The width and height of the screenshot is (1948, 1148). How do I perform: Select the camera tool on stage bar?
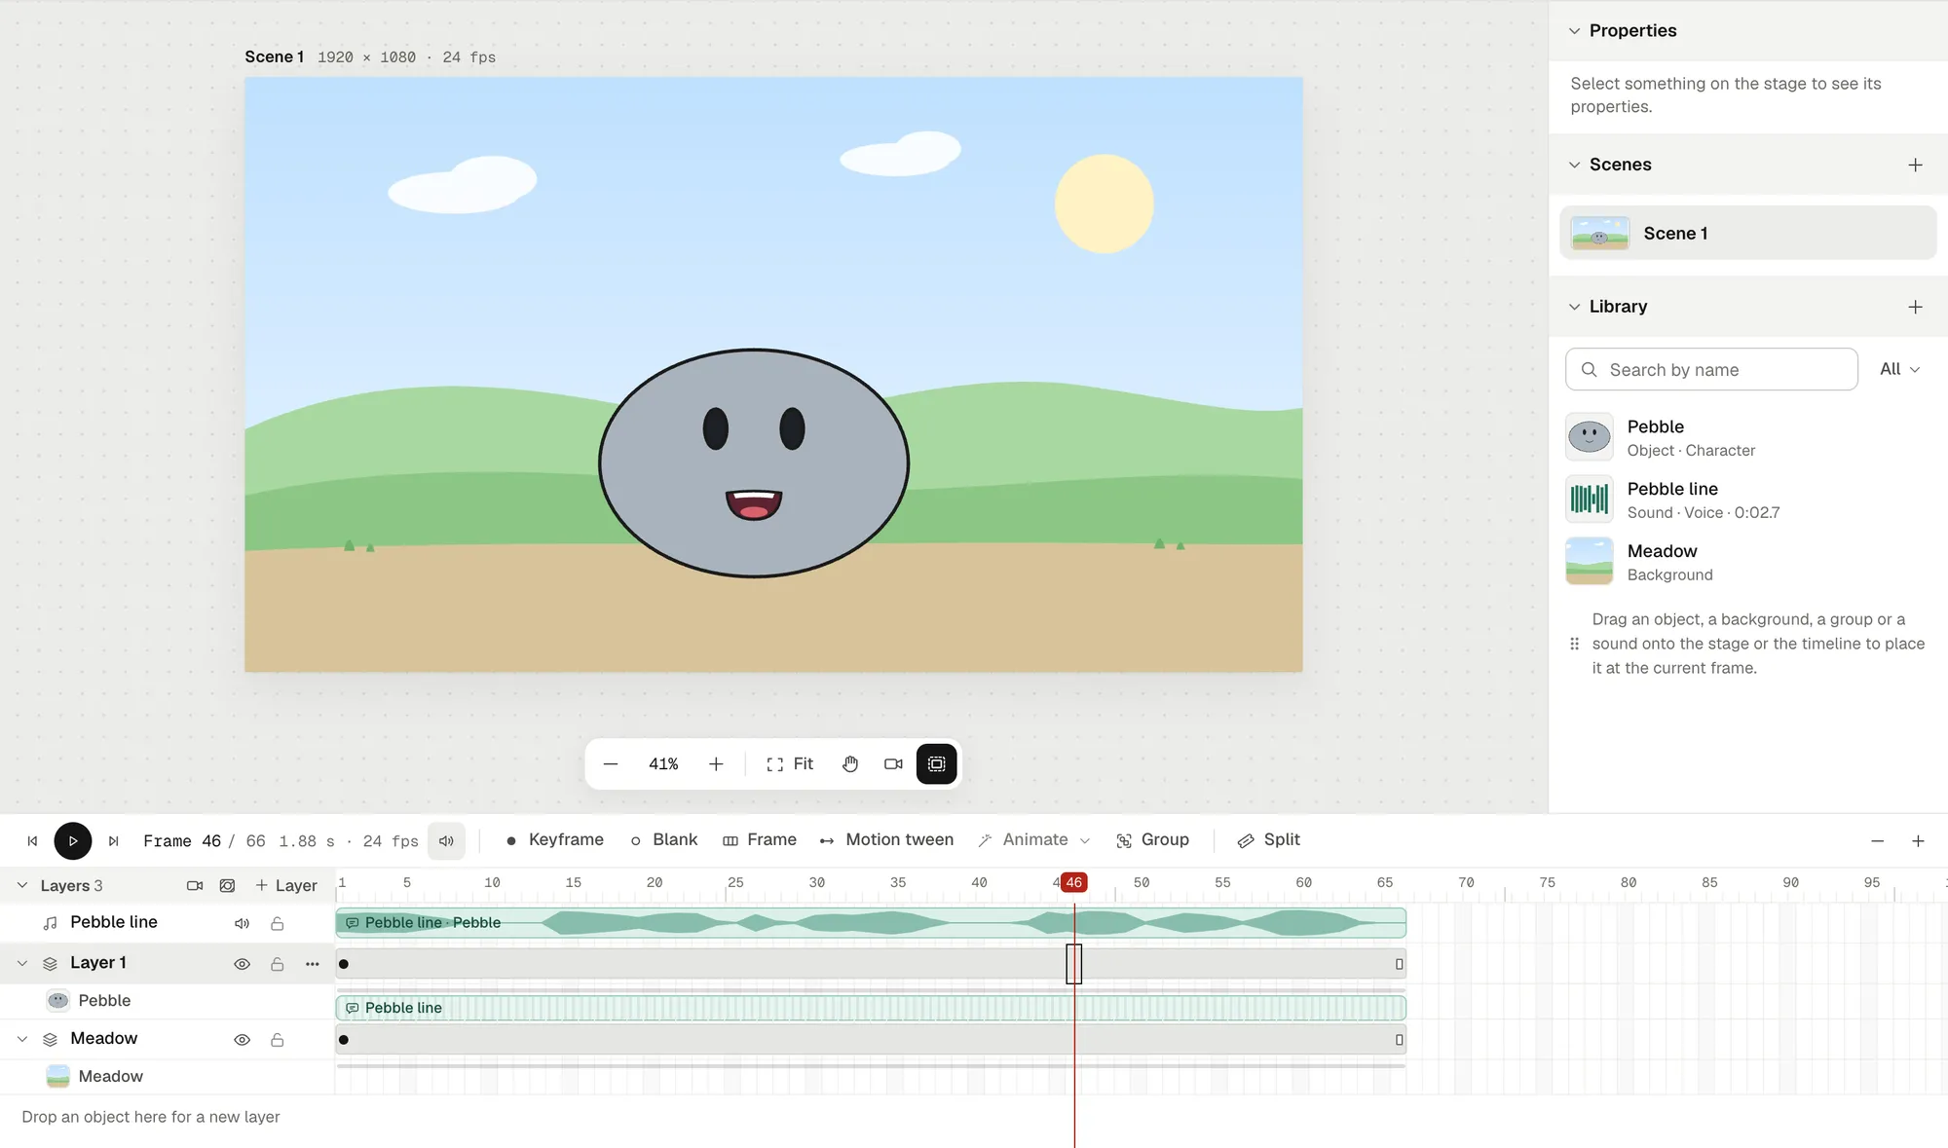click(893, 764)
